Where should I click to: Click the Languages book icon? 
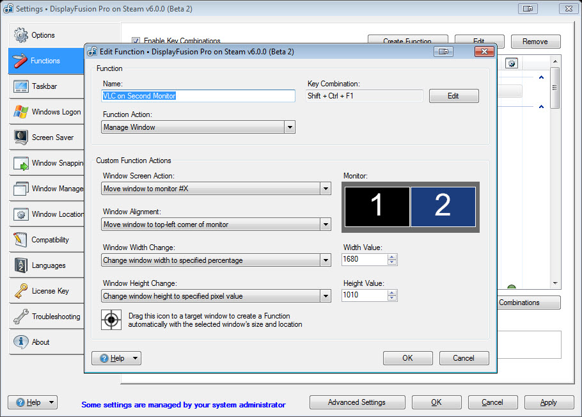tap(21, 265)
